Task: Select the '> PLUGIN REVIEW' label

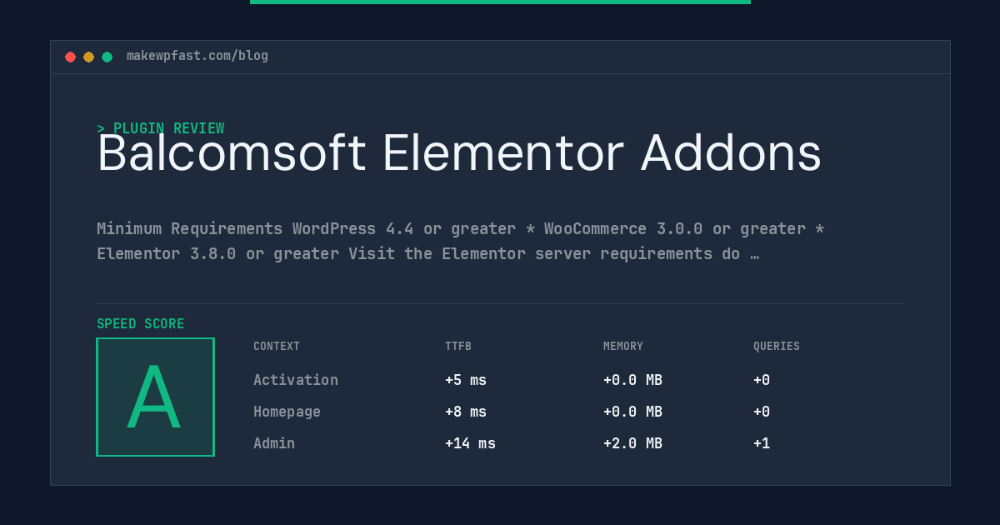Action: (160, 128)
